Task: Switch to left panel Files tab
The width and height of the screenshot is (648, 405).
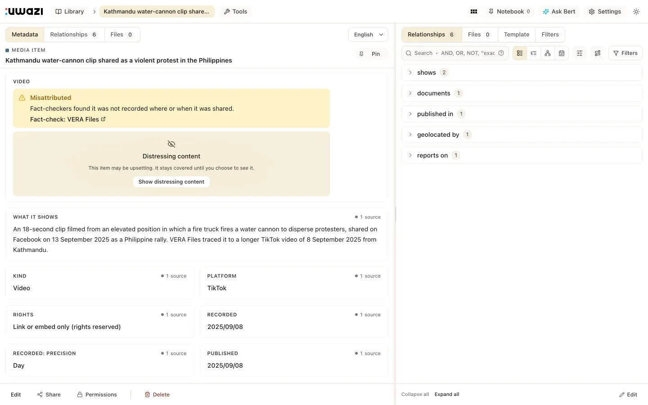Action: click(x=122, y=35)
